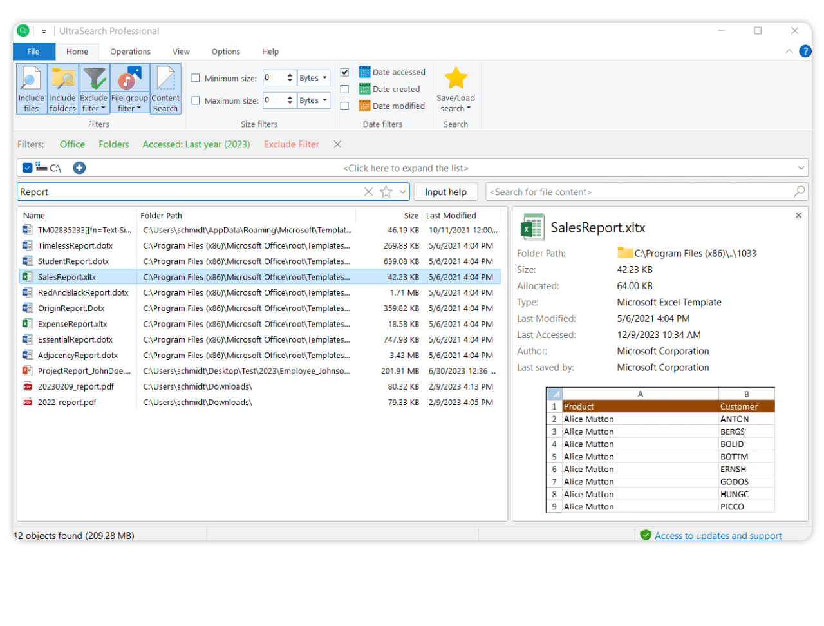Enable the Date created filter
This screenshot has height=626, width=824.
[345, 89]
